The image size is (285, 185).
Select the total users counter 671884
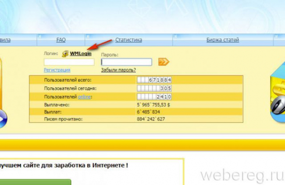click(x=154, y=80)
